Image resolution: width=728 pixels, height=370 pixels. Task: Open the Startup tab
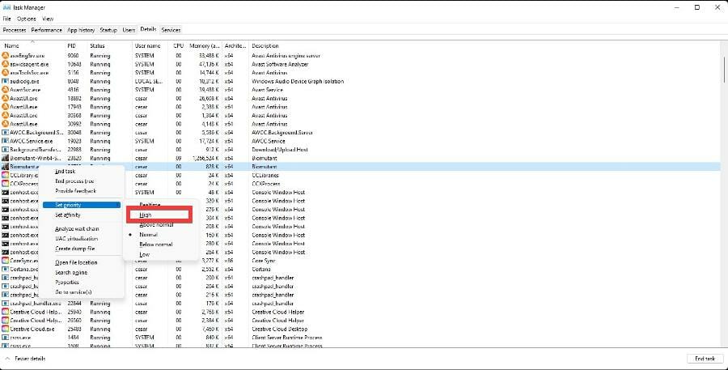coord(108,30)
